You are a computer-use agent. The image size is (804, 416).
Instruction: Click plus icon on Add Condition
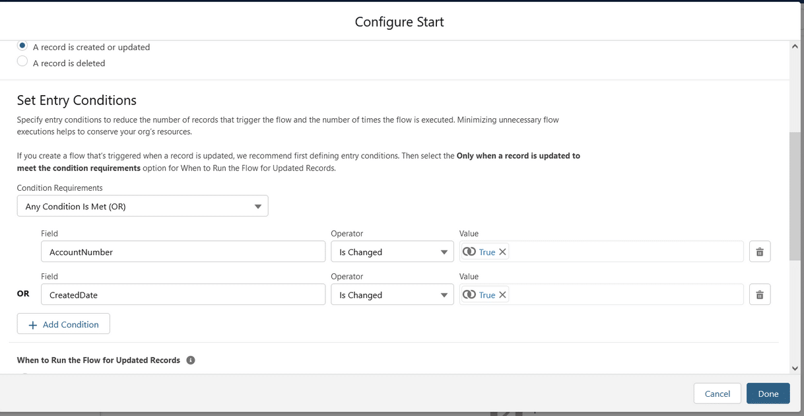point(33,324)
